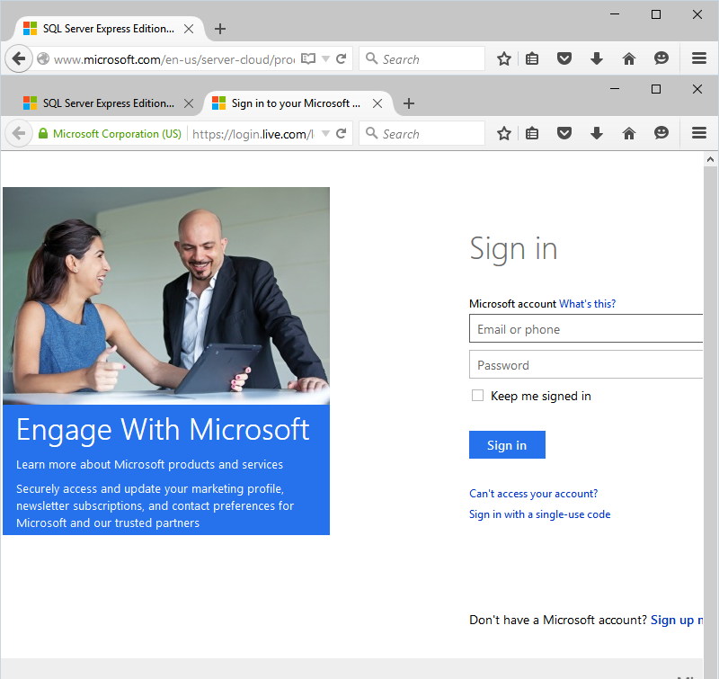Viewport: 719px width, 679px height.
Task: Click the back arrow in the login.live.com window
Action: pyautogui.click(x=19, y=133)
